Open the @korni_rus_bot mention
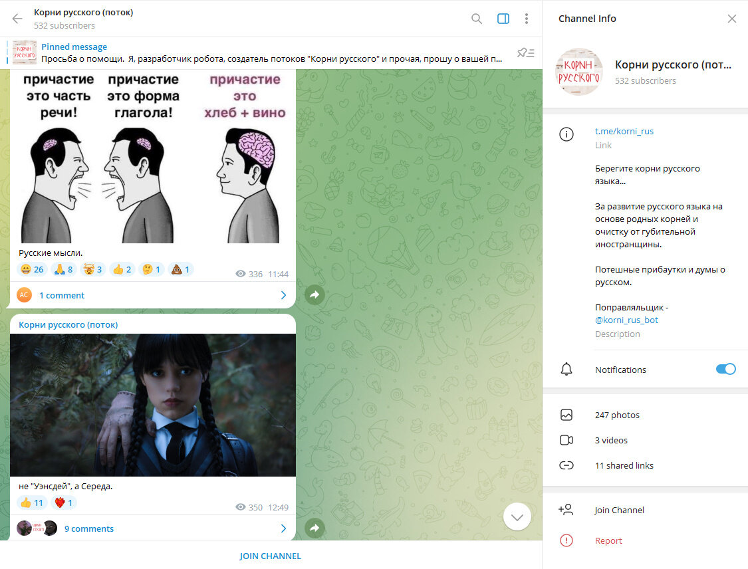 626,320
